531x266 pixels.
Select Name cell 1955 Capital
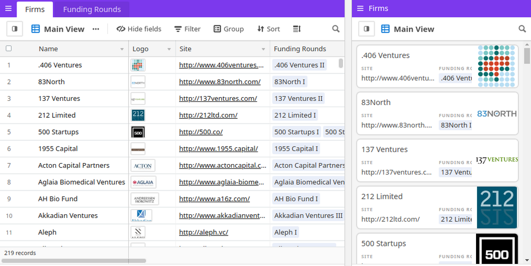coord(58,149)
